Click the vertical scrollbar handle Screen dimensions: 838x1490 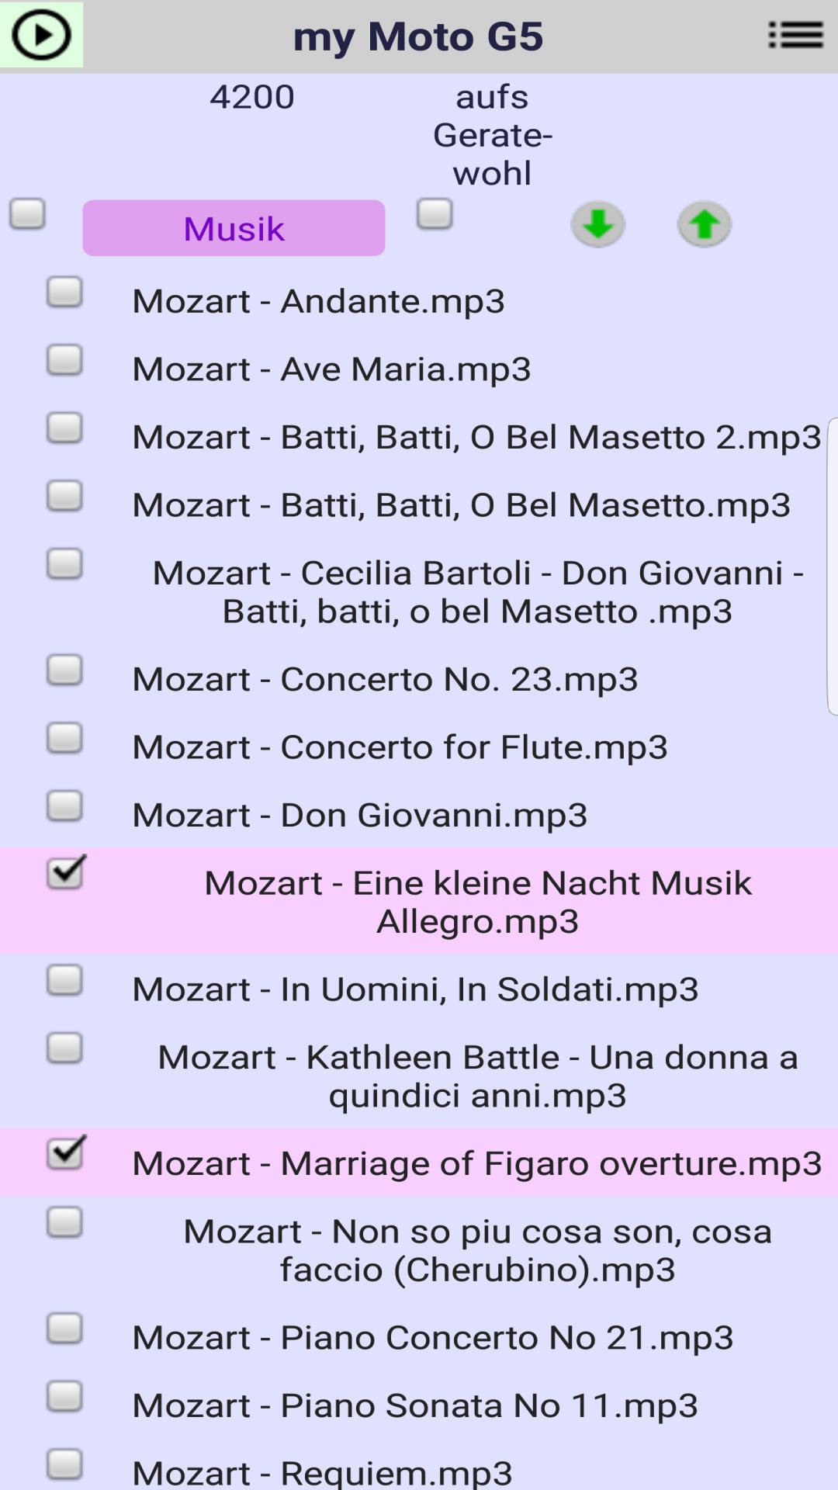click(833, 567)
